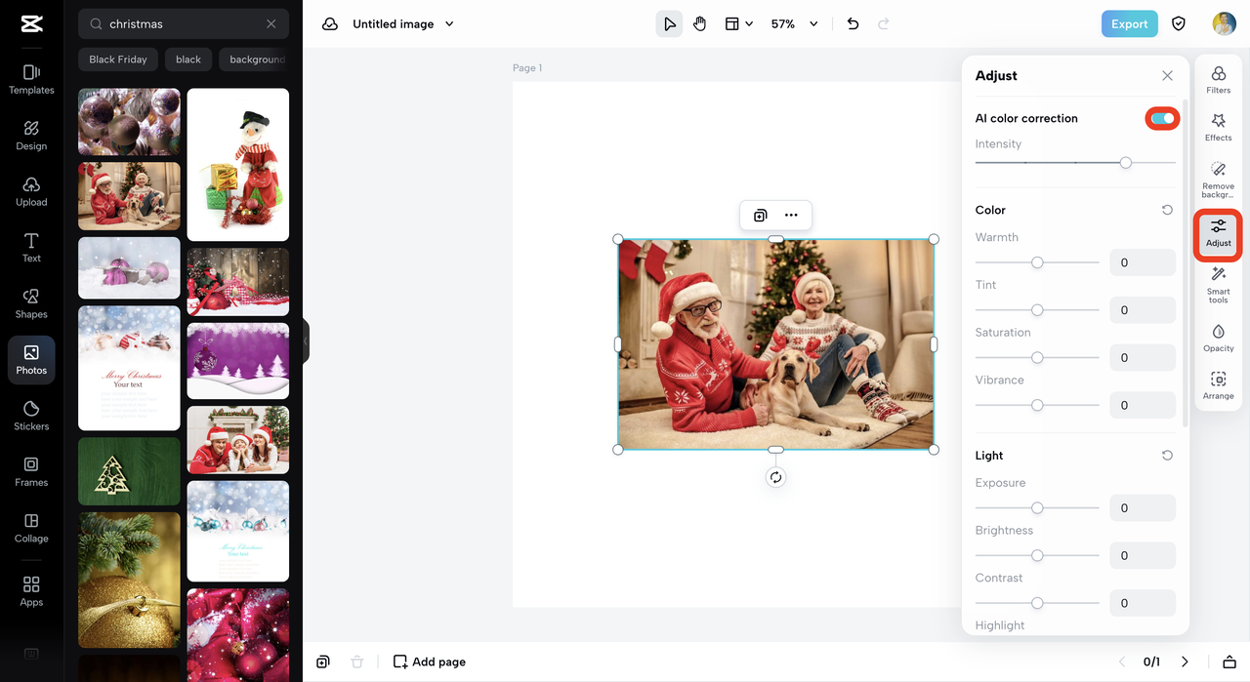
Task: Adjust the Brightness slider handle
Action: tap(1037, 555)
